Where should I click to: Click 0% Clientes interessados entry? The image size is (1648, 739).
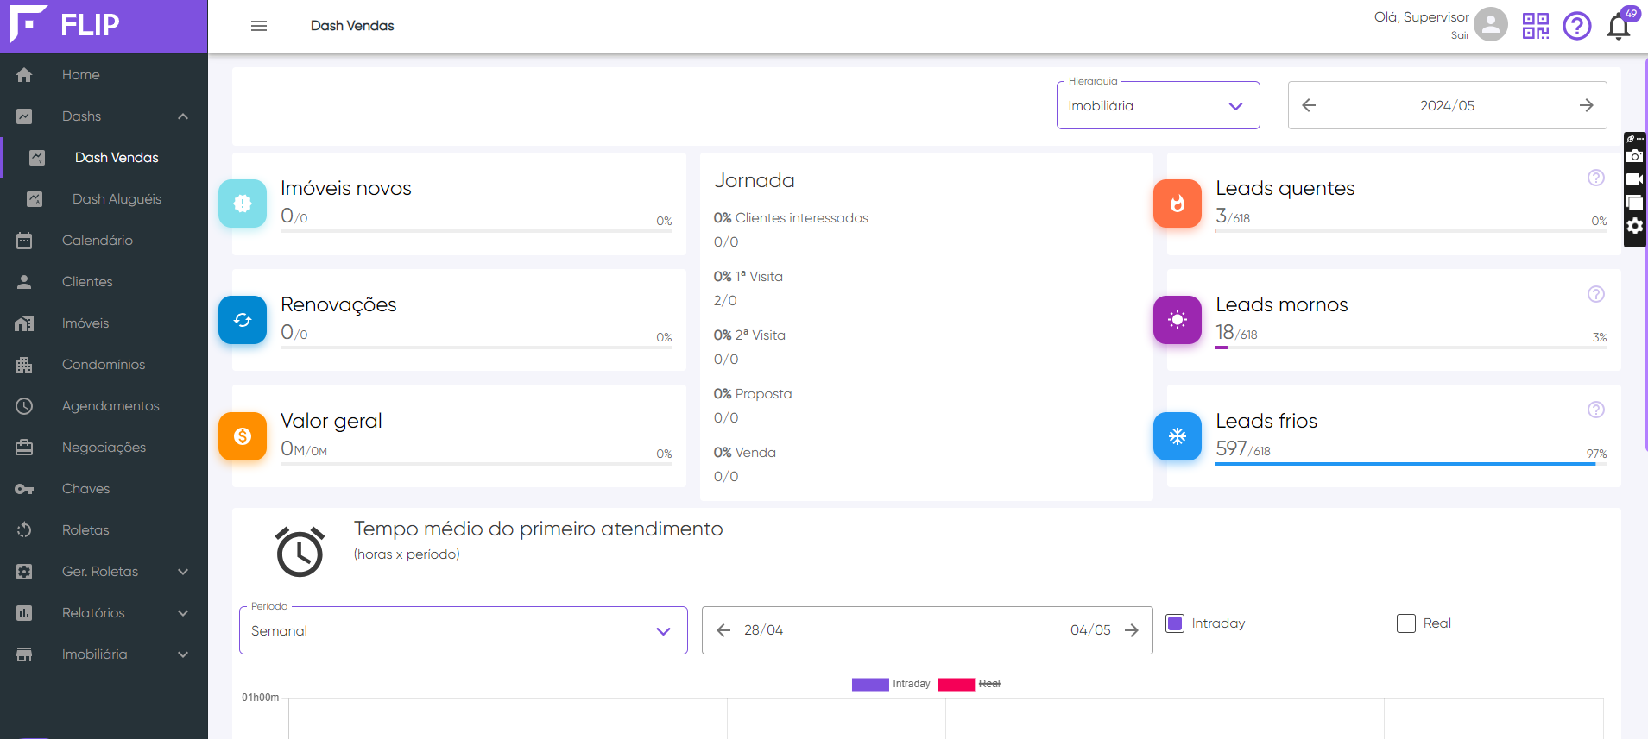pos(791,218)
